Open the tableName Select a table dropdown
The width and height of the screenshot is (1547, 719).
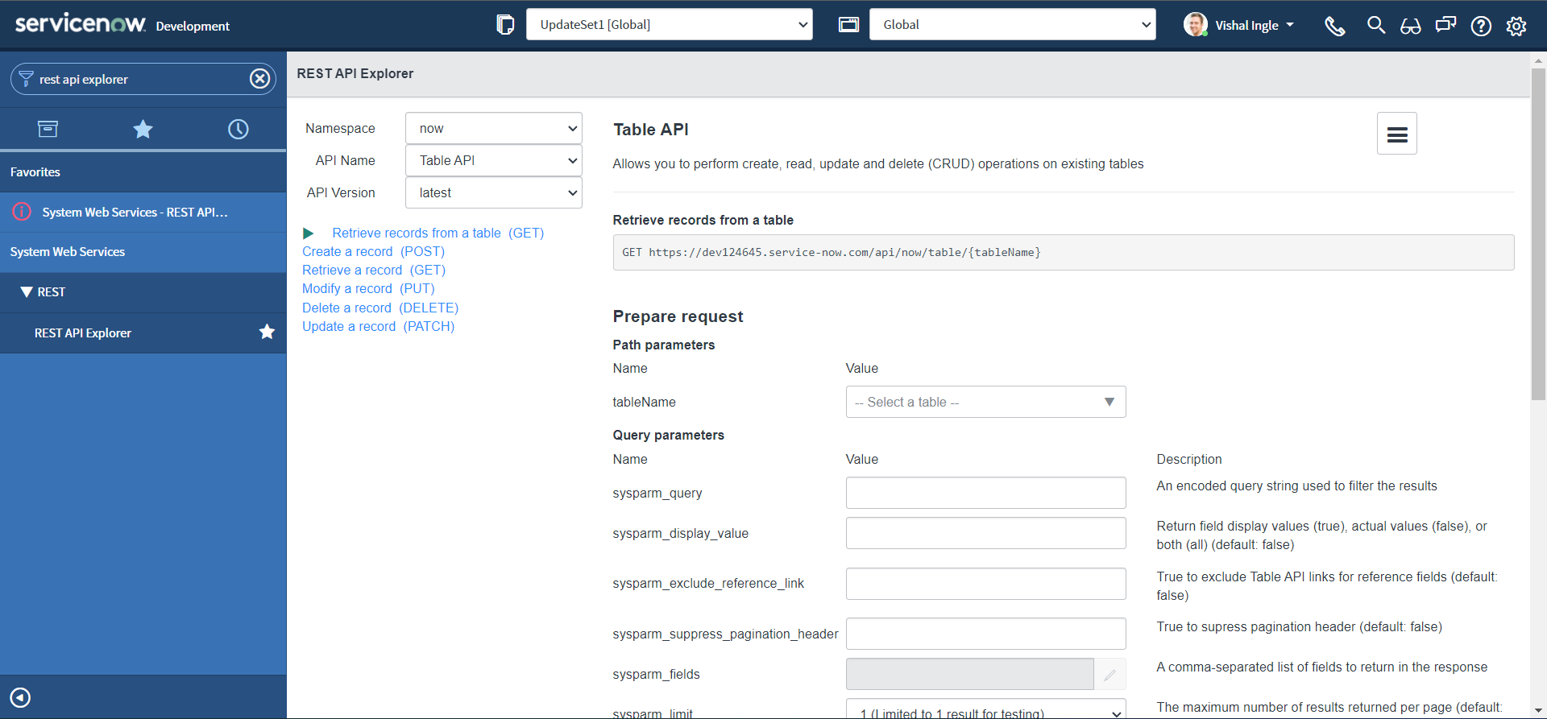pos(986,402)
